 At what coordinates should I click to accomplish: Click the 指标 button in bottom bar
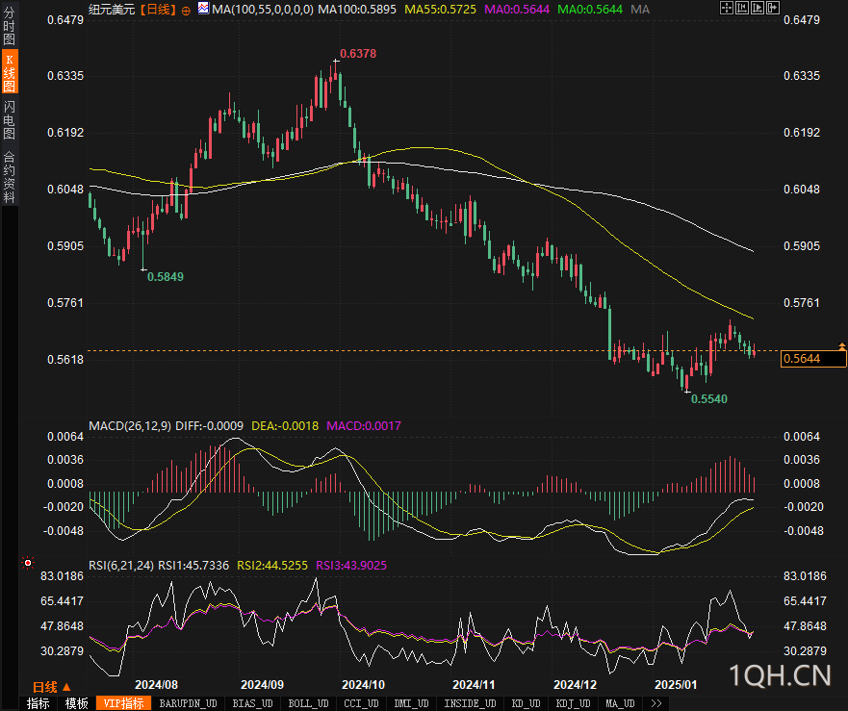click(39, 703)
